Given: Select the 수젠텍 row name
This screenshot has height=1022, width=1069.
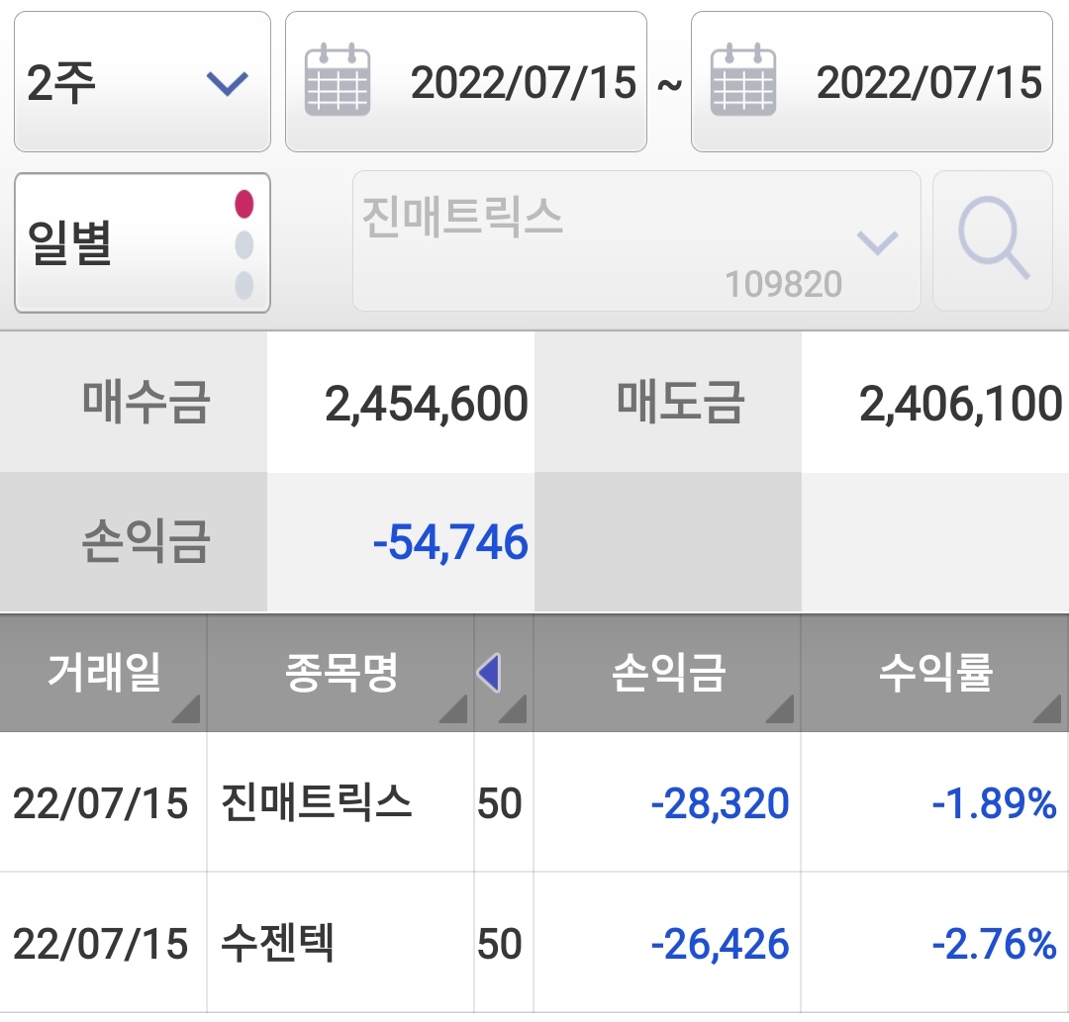Looking at the screenshot, I should 278,942.
